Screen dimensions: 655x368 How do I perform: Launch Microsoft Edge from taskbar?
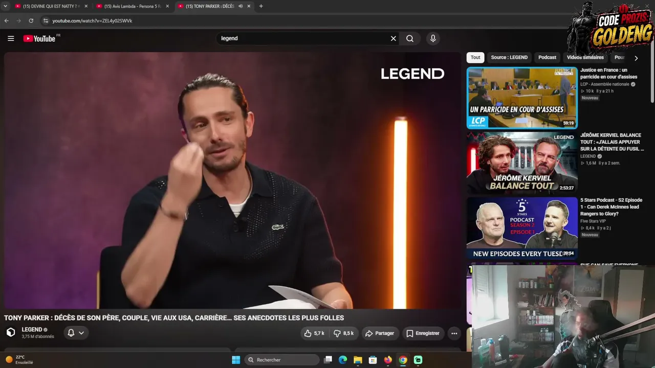343,360
